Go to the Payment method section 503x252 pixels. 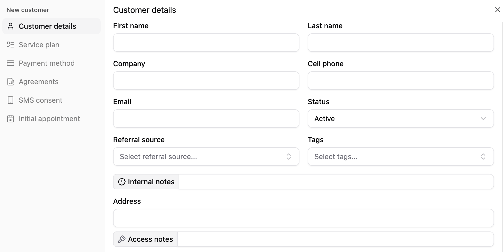point(47,63)
